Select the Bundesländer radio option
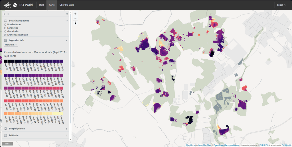The image size is (292, 147). [x=5, y=25]
